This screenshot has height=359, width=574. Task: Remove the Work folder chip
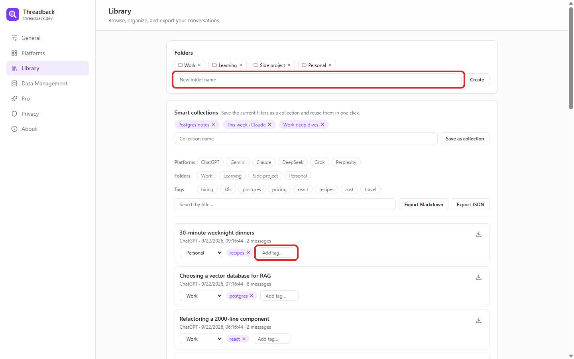(199, 65)
